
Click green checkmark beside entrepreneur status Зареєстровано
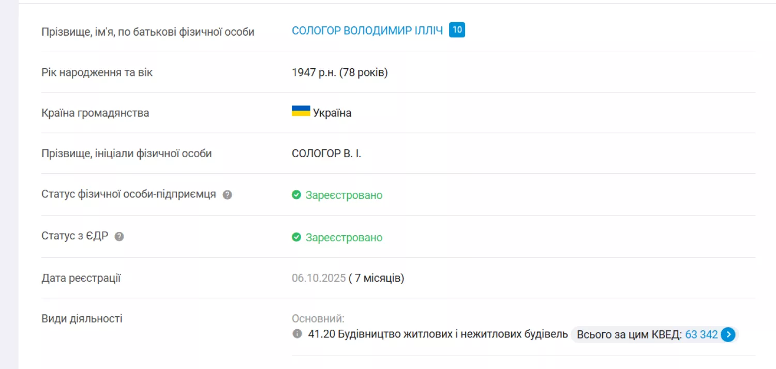tap(296, 195)
